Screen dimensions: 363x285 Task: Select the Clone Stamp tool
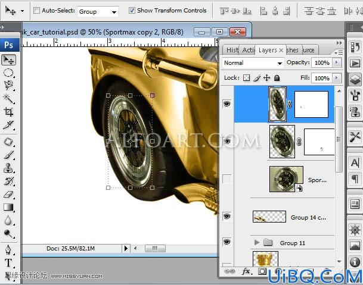(x=8, y=168)
